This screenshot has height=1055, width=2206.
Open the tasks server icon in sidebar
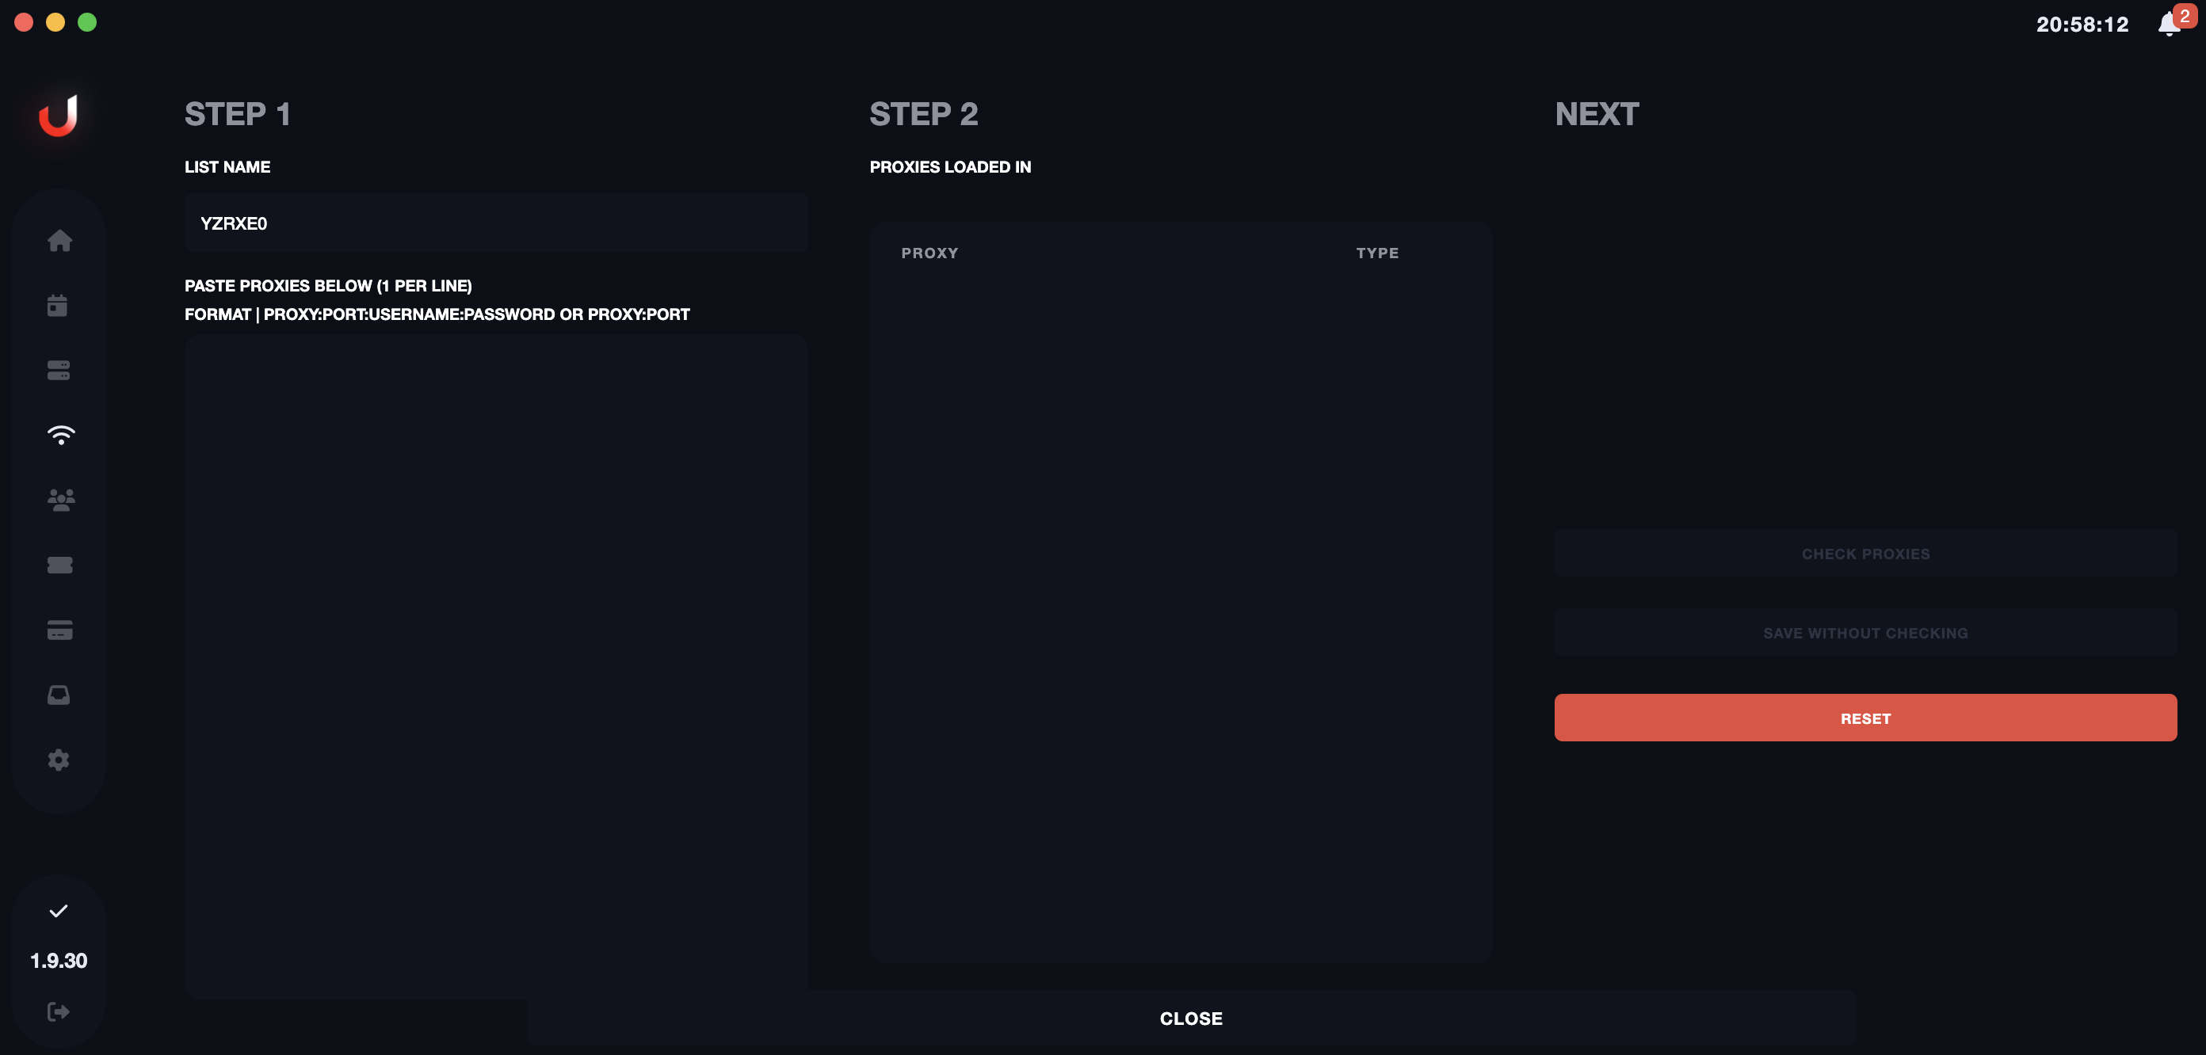[58, 370]
